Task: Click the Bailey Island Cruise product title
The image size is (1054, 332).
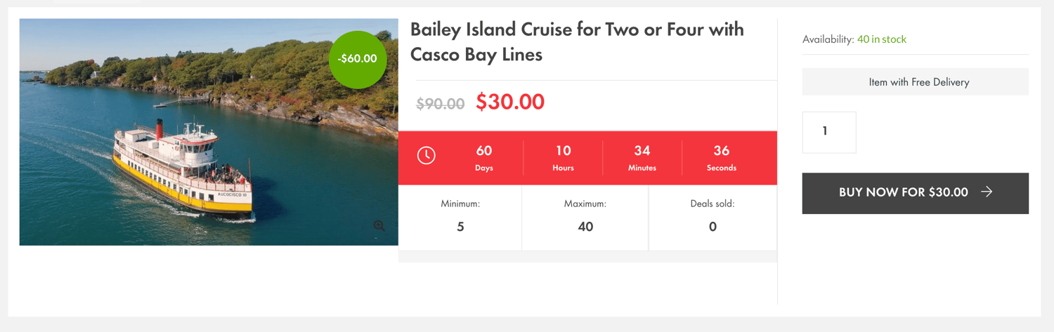Action: pyautogui.click(x=577, y=41)
